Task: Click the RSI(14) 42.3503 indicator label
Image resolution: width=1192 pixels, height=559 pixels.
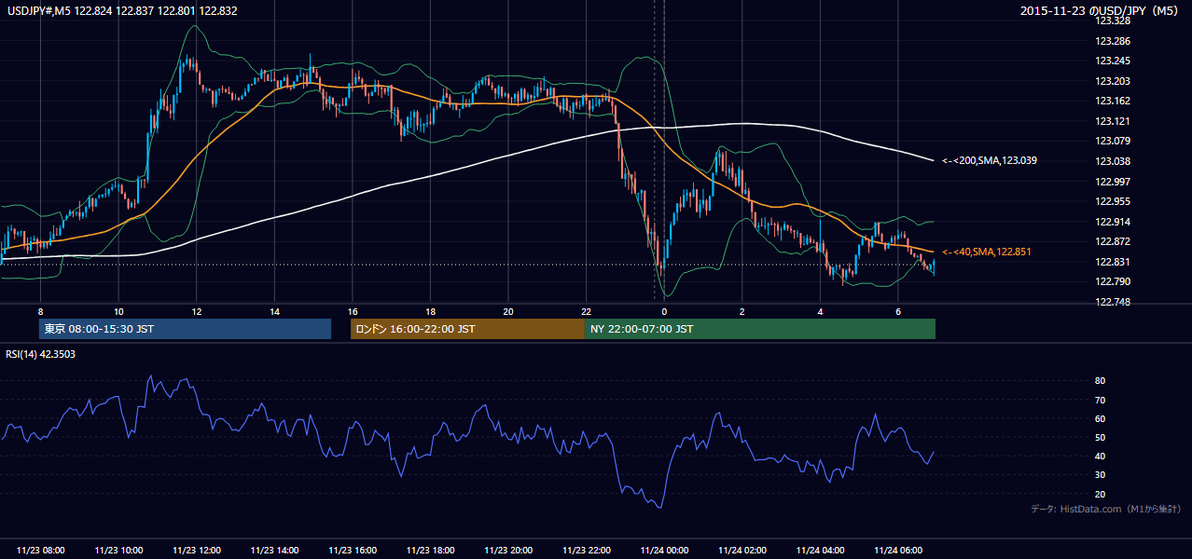Action: (40, 354)
